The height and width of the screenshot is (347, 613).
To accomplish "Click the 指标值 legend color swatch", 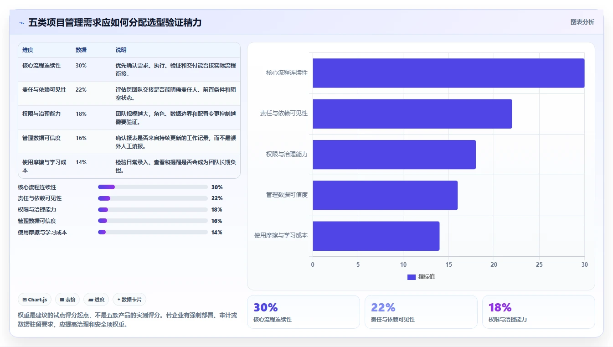I will [x=412, y=277].
